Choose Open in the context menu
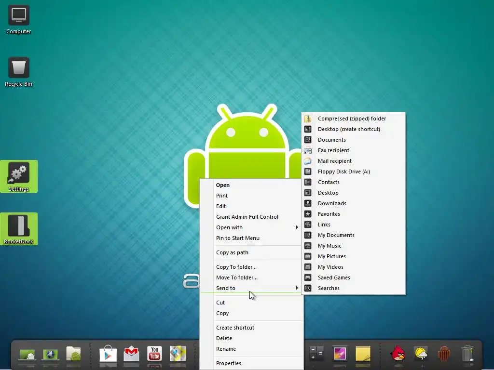The image size is (494, 370). tap(251, 185)
